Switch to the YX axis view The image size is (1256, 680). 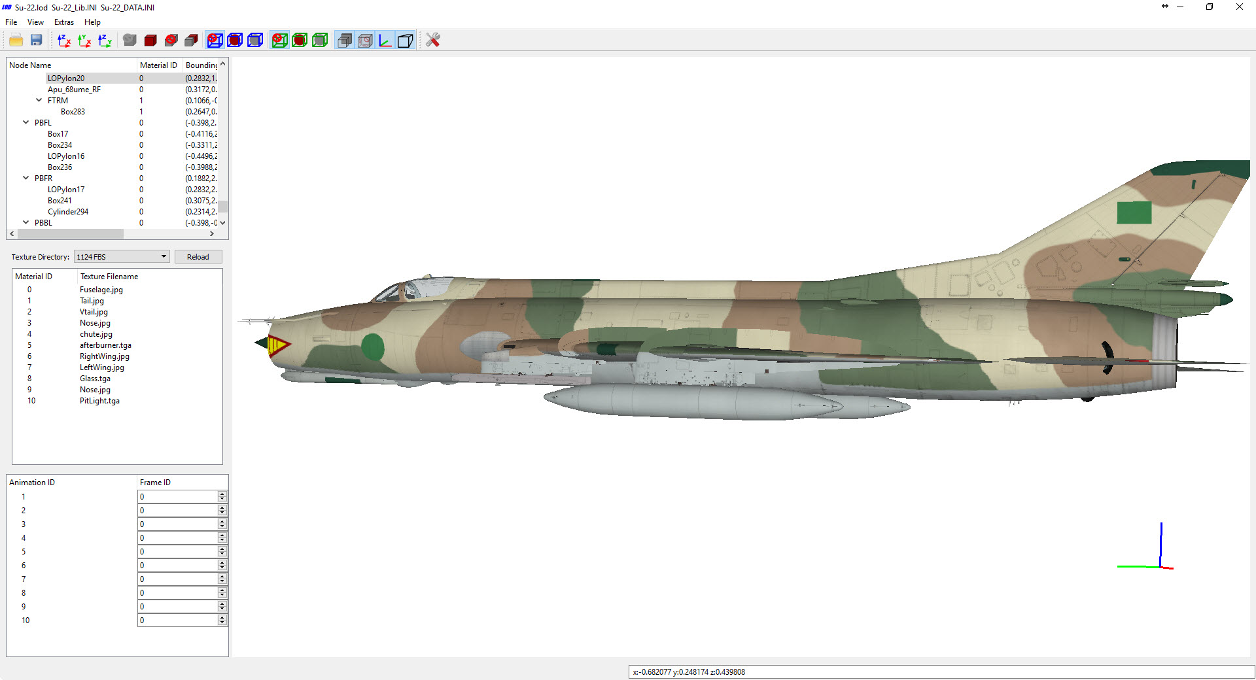(x=84, y=41)
